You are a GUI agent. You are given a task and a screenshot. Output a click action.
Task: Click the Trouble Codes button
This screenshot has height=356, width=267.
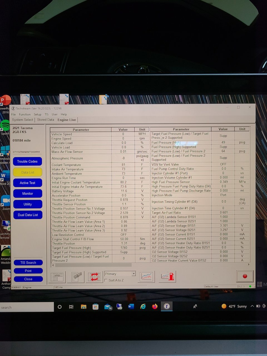pos(27,161)
